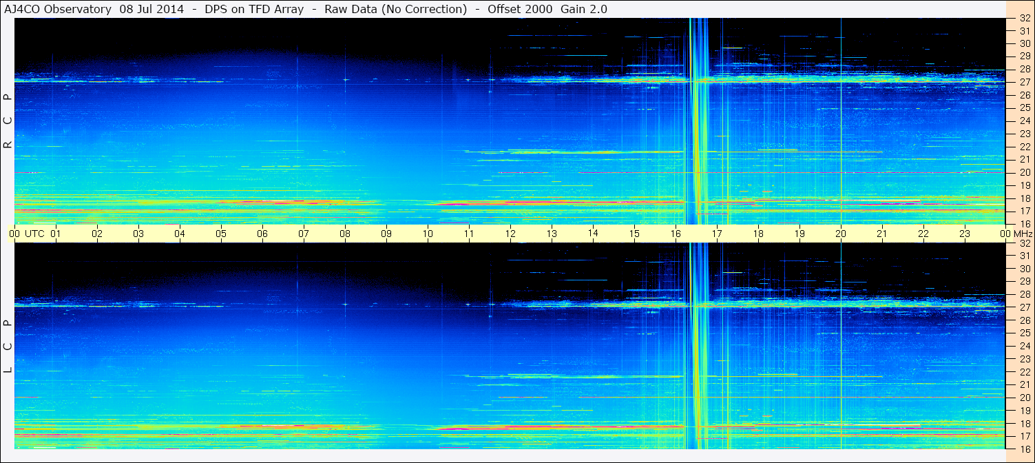The width and height of the screenshot is (1035, 463).
Task: Click the 04 UTC hour label
Action: click(x=179, y=234)
